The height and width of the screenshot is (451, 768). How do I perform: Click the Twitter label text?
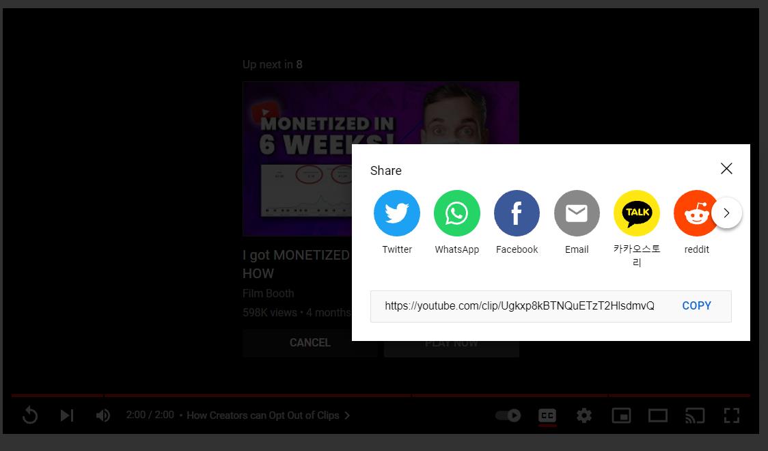[x=397, y=249]
